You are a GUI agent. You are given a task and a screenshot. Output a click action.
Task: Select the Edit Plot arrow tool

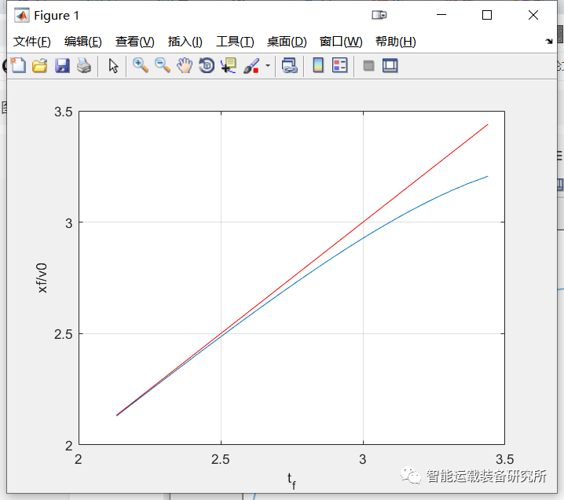coord(113,66)
